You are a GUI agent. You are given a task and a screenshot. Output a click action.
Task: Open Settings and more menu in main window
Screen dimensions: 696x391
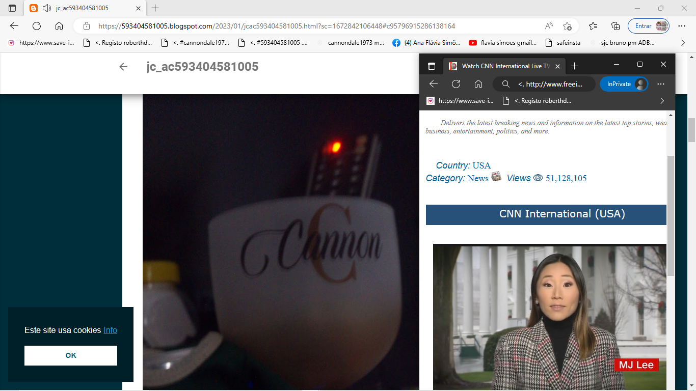pos(683,26)
